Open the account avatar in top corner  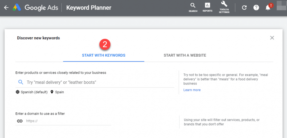click(282, 6)
